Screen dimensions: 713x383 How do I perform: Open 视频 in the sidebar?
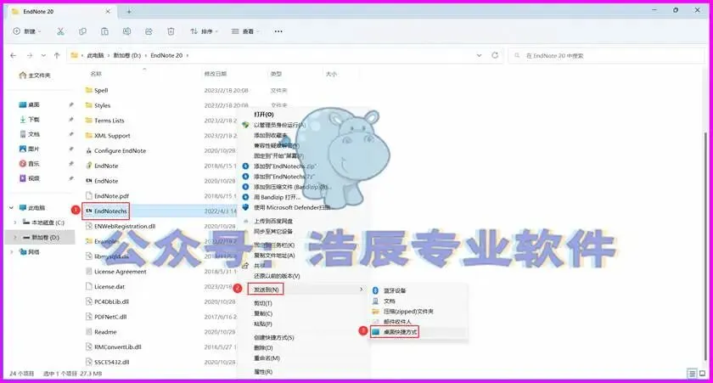point(34,178)
